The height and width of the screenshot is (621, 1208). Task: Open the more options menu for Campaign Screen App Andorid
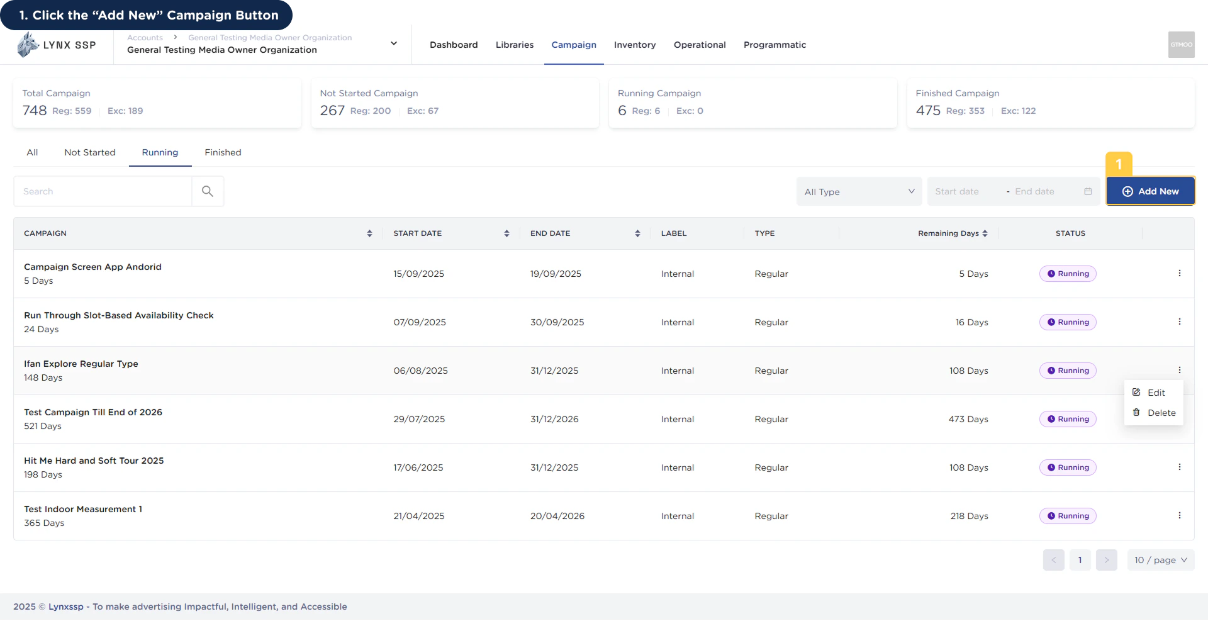tap(1179, 273)
